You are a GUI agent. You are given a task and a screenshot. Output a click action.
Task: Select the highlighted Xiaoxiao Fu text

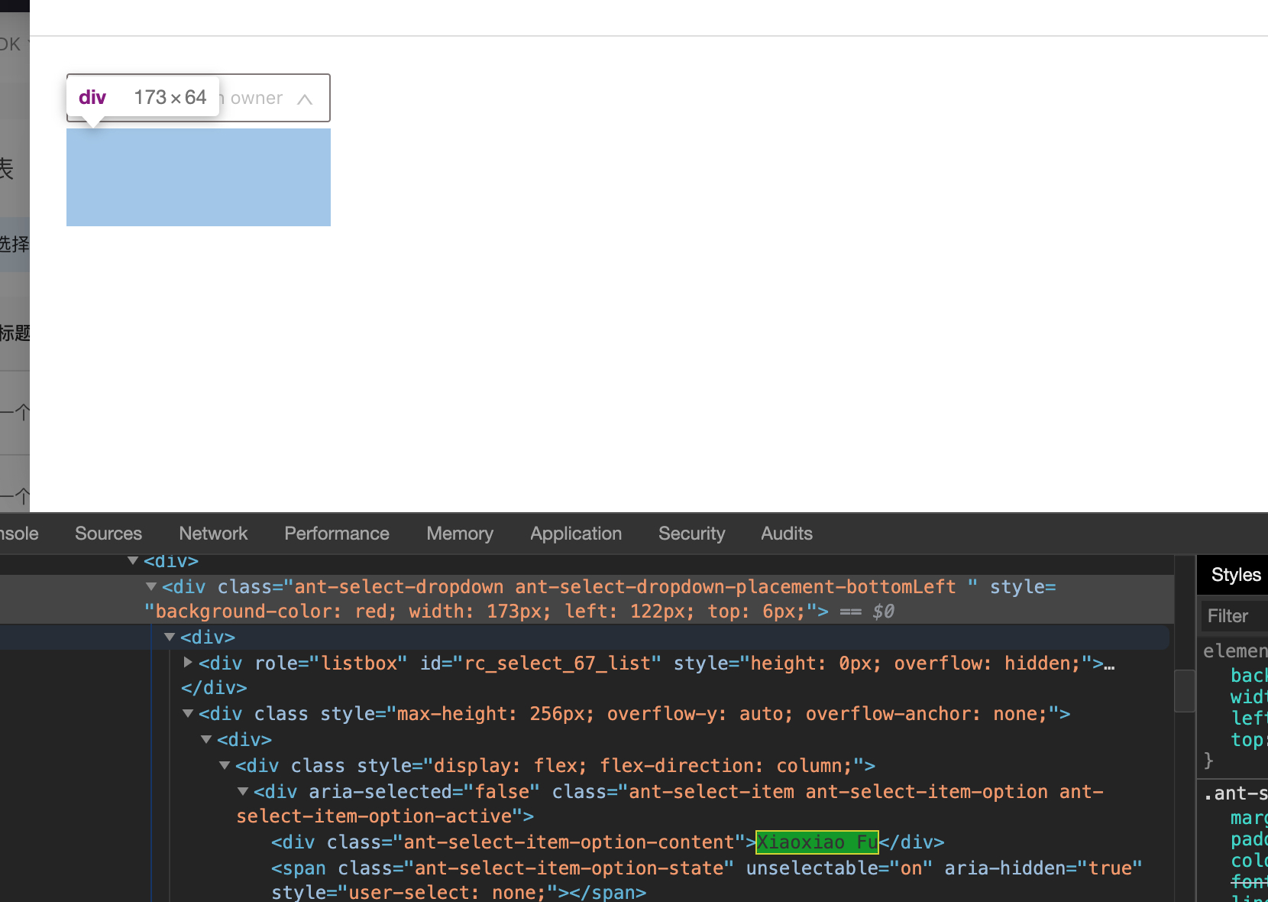816,842
